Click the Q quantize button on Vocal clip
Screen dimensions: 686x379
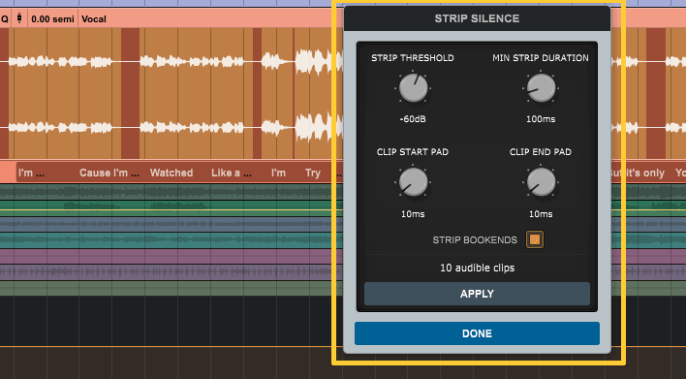coord(5,19)
